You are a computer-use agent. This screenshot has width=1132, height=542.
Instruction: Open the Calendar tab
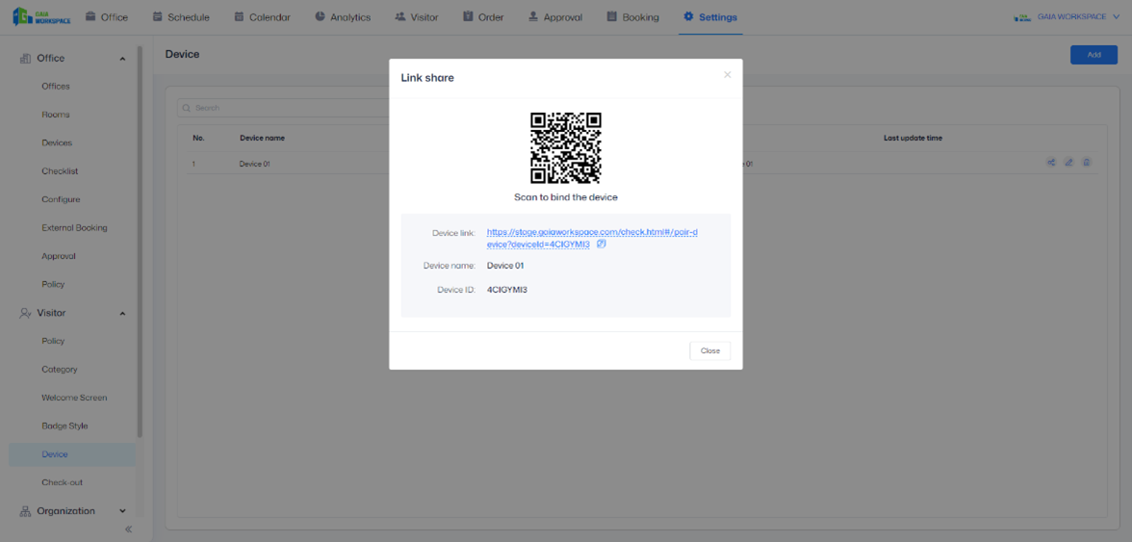pyautogui.click(x=263, y=17)
